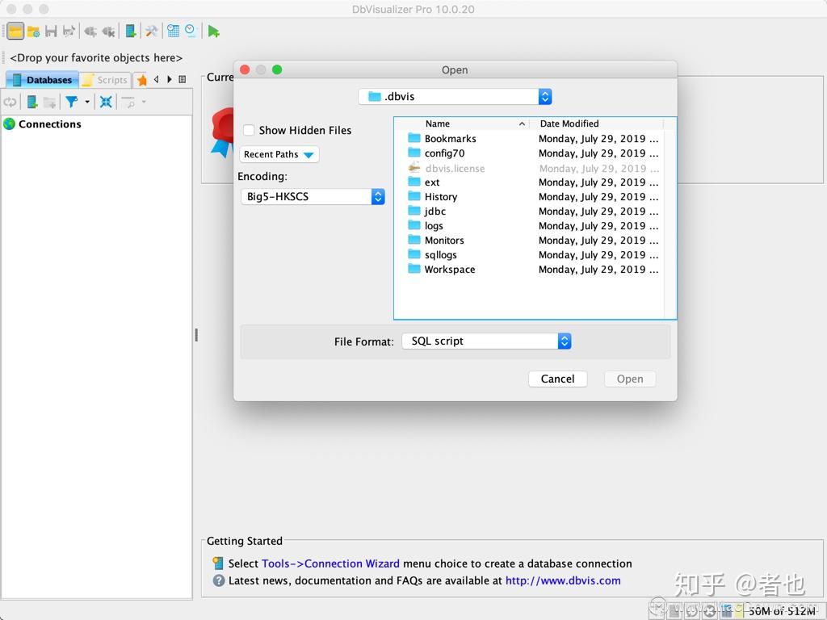The image size is (827, 620).
Task: Click the favorites star icon near the tabs
Action: pyautogui.click(x=142, y=78)
